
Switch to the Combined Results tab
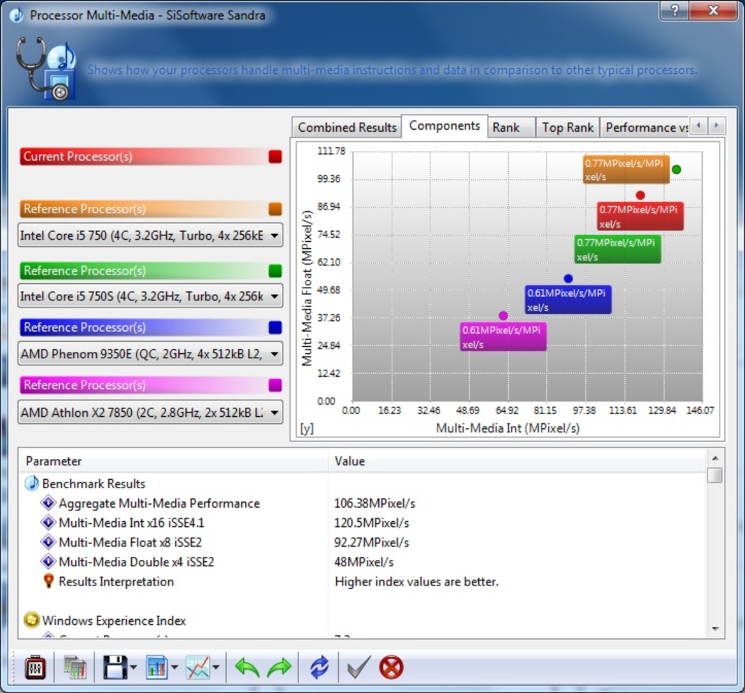(x=347, y=127)
